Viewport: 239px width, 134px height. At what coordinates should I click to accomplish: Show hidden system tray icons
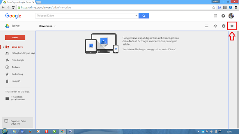pos(198,131)
